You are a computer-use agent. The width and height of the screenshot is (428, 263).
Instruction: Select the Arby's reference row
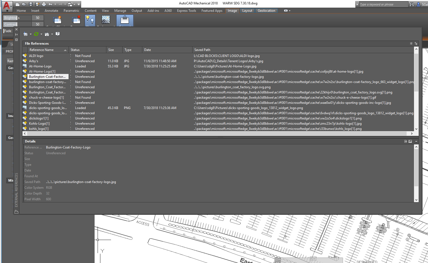pyautogui.click(x=218, y=61)
